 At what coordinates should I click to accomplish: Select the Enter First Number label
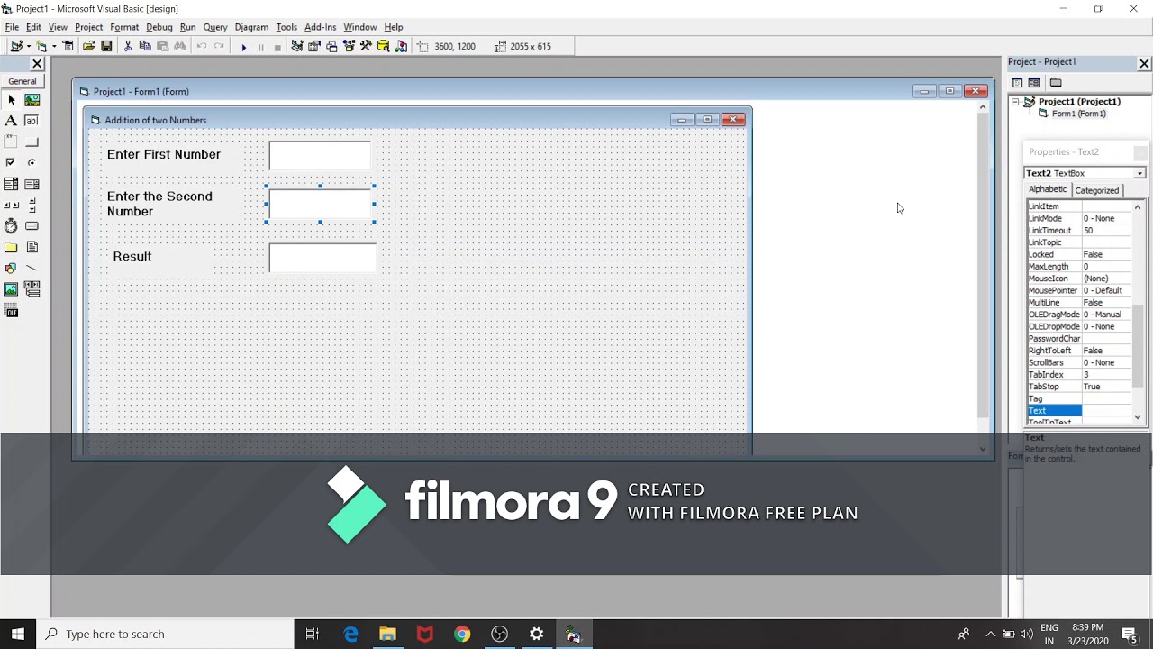164,154
